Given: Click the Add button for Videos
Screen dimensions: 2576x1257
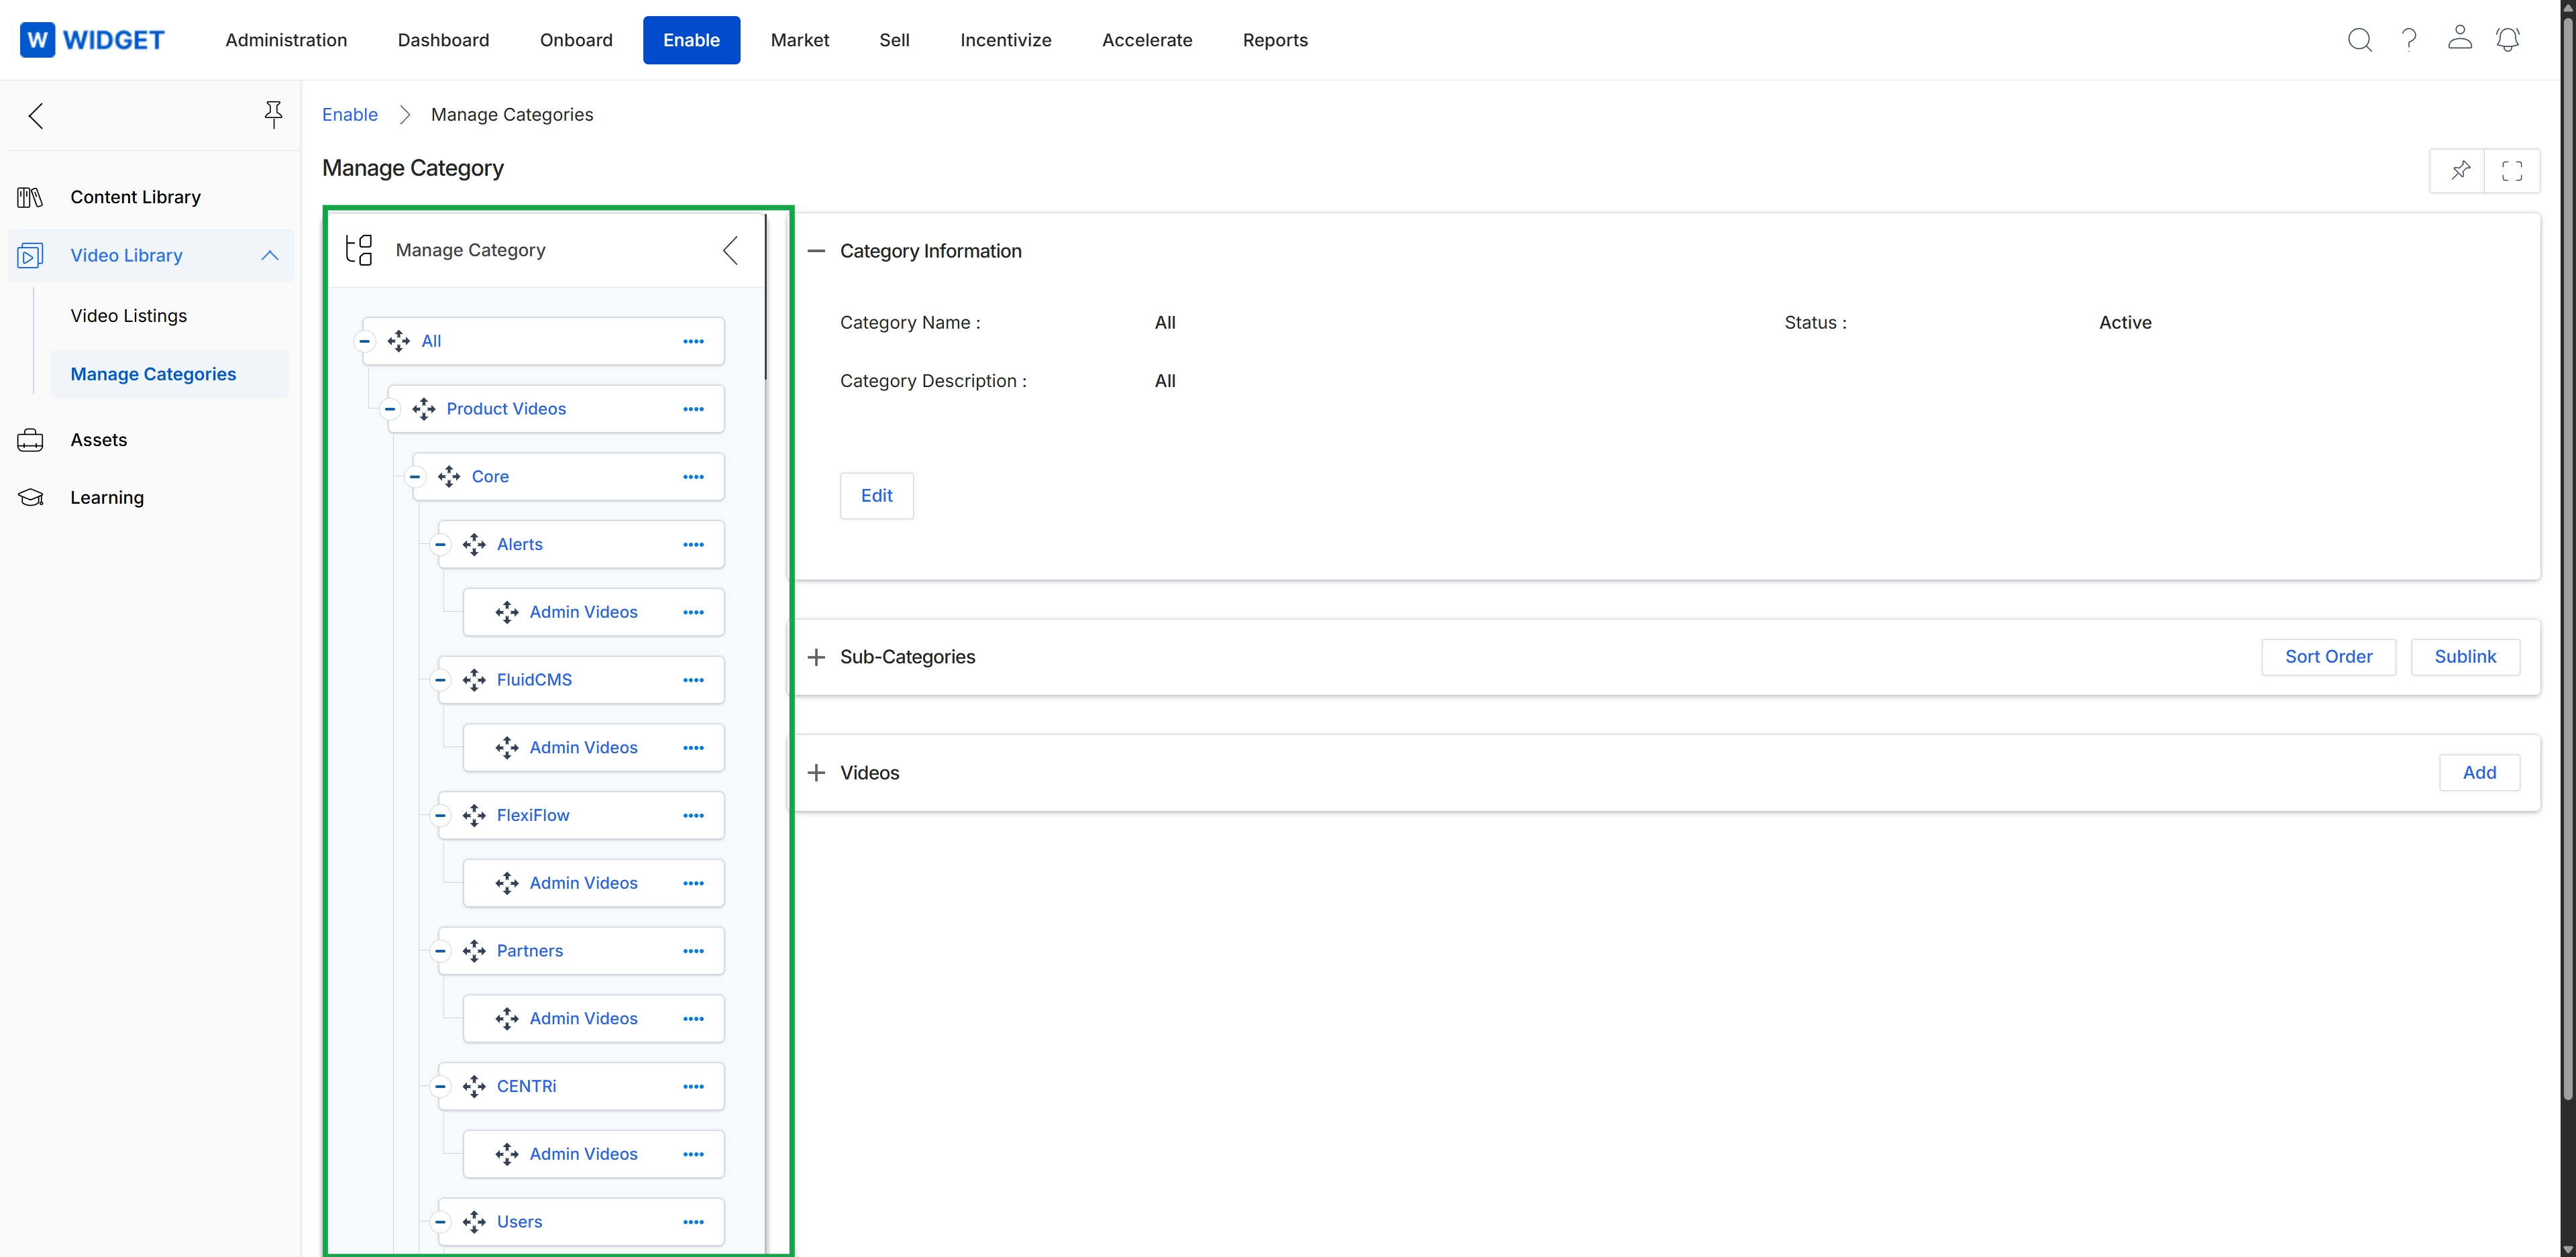Looking at the screenshot, I should (x=2479, y=773).
